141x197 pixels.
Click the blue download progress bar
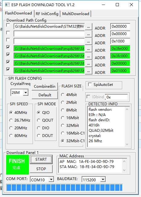[64, 187]
